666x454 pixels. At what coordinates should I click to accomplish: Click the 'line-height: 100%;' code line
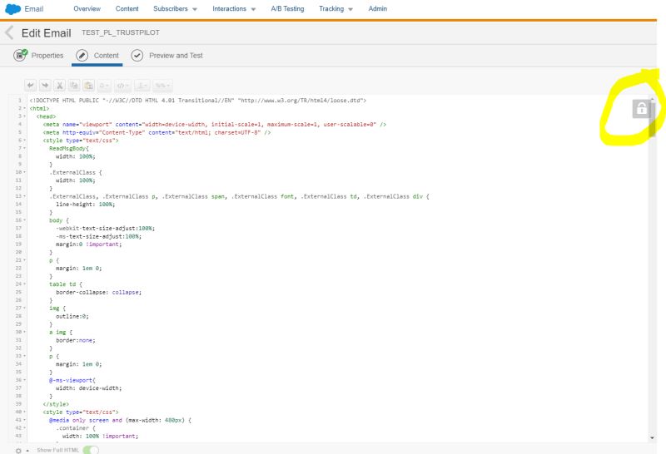click(x=86, y=205)
